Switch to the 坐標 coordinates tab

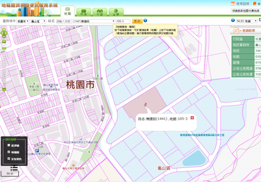pos(116,12)
